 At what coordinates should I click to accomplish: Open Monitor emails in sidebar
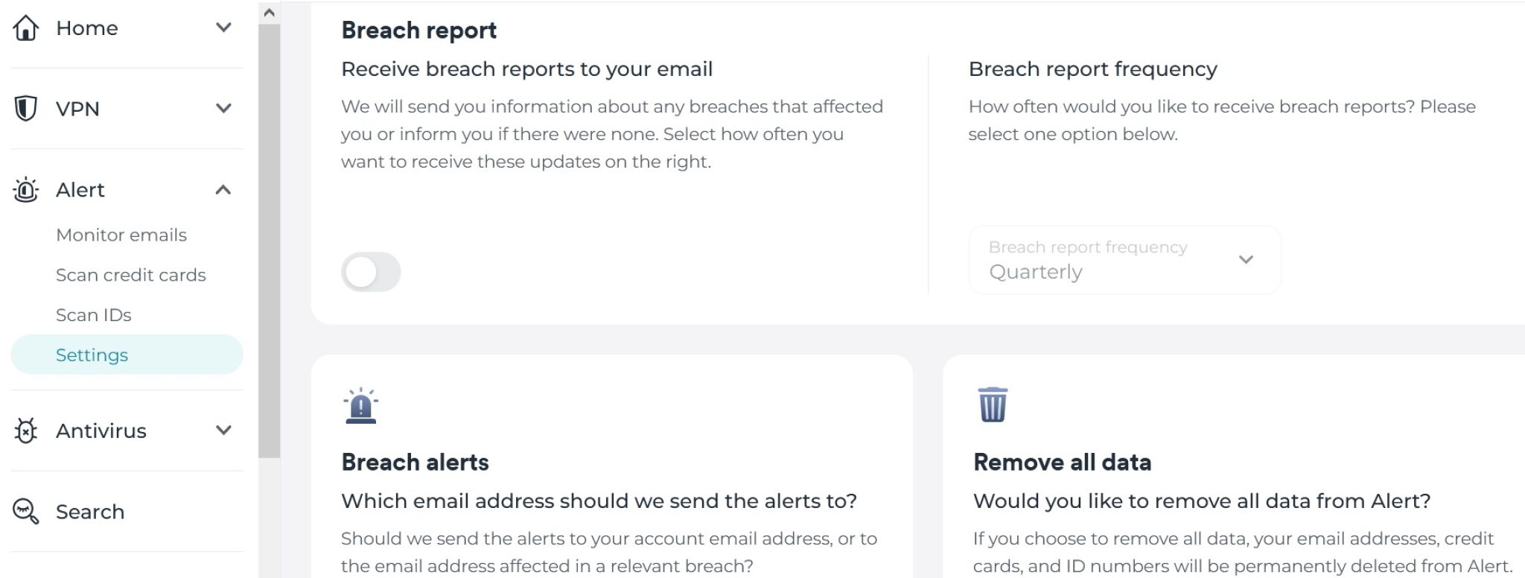[121, 235]
